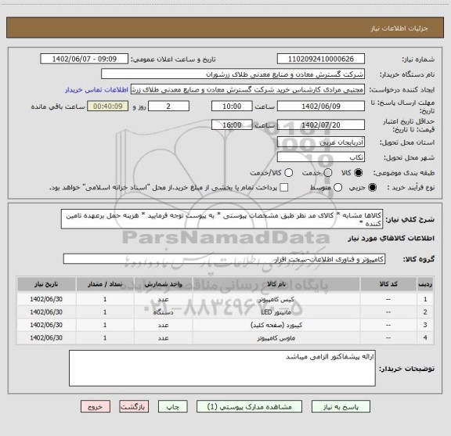Click the گروه کالا field
The width and height of the screenshot is (451, 436).
coord(224,259)
